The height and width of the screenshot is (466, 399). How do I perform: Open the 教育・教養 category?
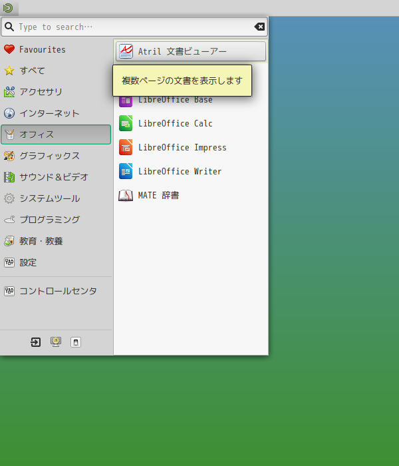[56, 241]
